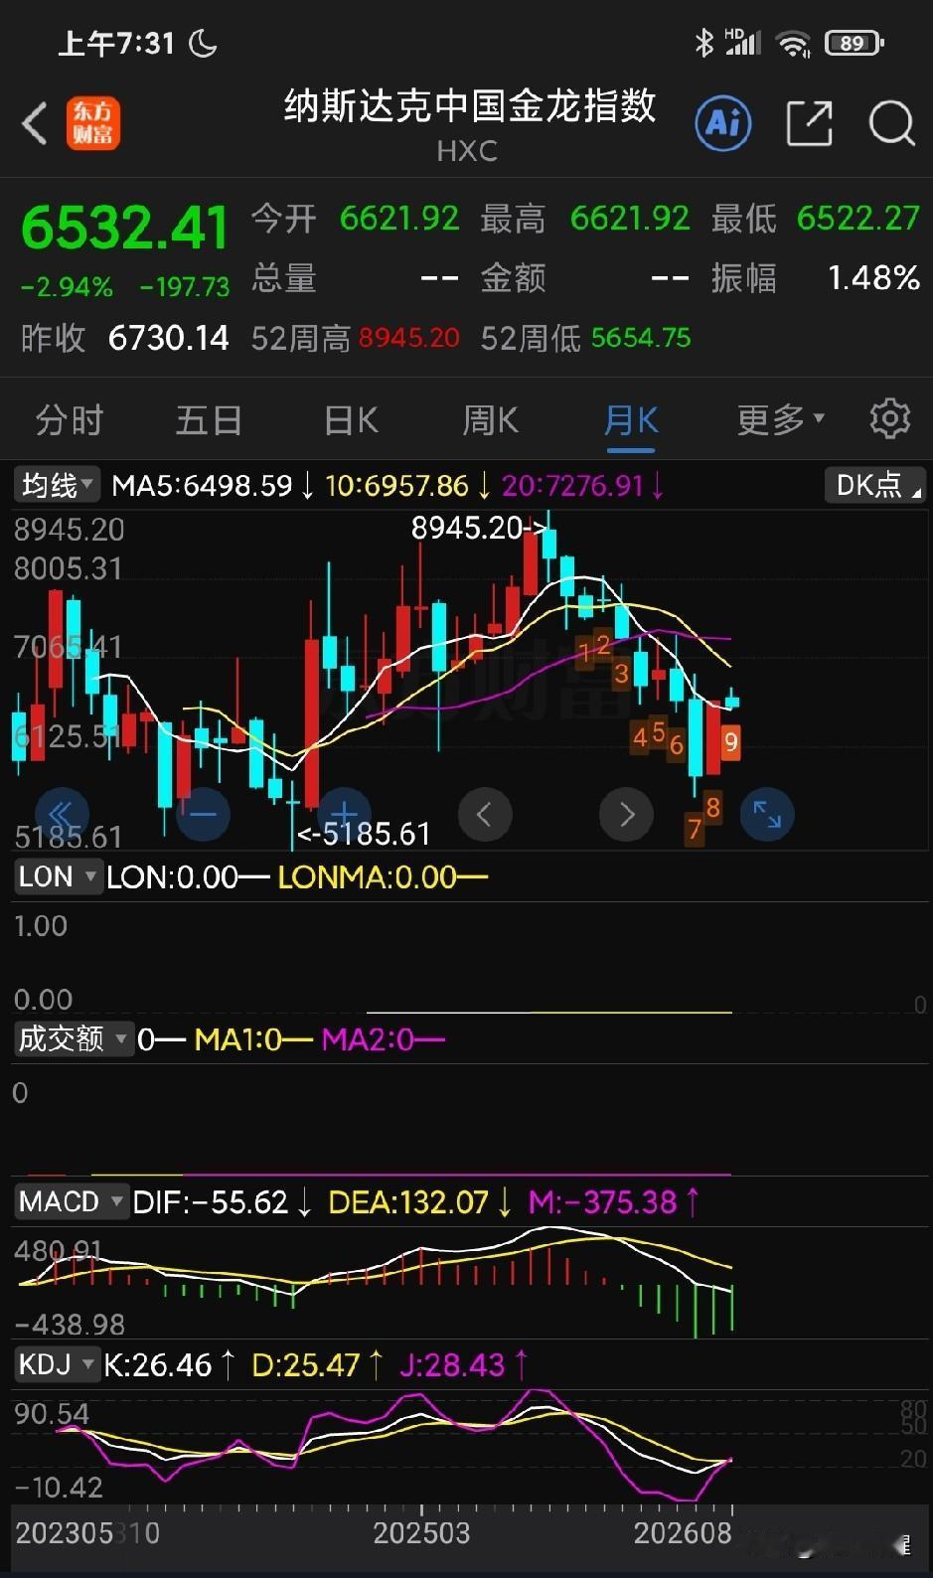Tap the D:25.47 readout
The height and width of the screenshot is (1578, 933).
tap(305, 1365)
